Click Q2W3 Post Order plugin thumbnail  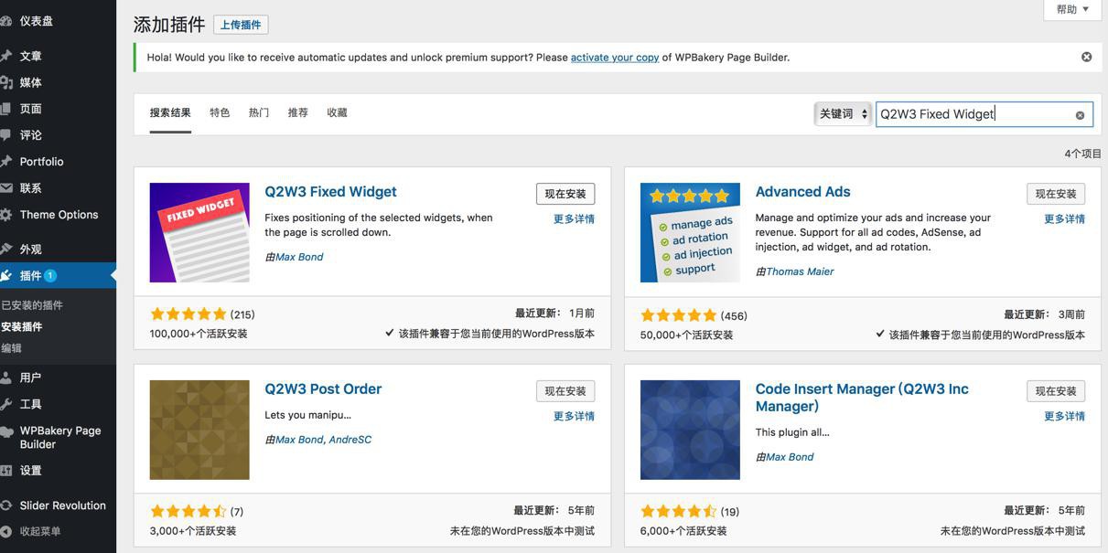tap(199, 430)
